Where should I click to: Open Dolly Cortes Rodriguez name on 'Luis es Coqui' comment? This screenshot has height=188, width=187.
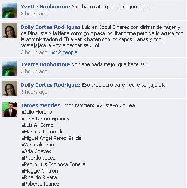[x=50, y=27]
